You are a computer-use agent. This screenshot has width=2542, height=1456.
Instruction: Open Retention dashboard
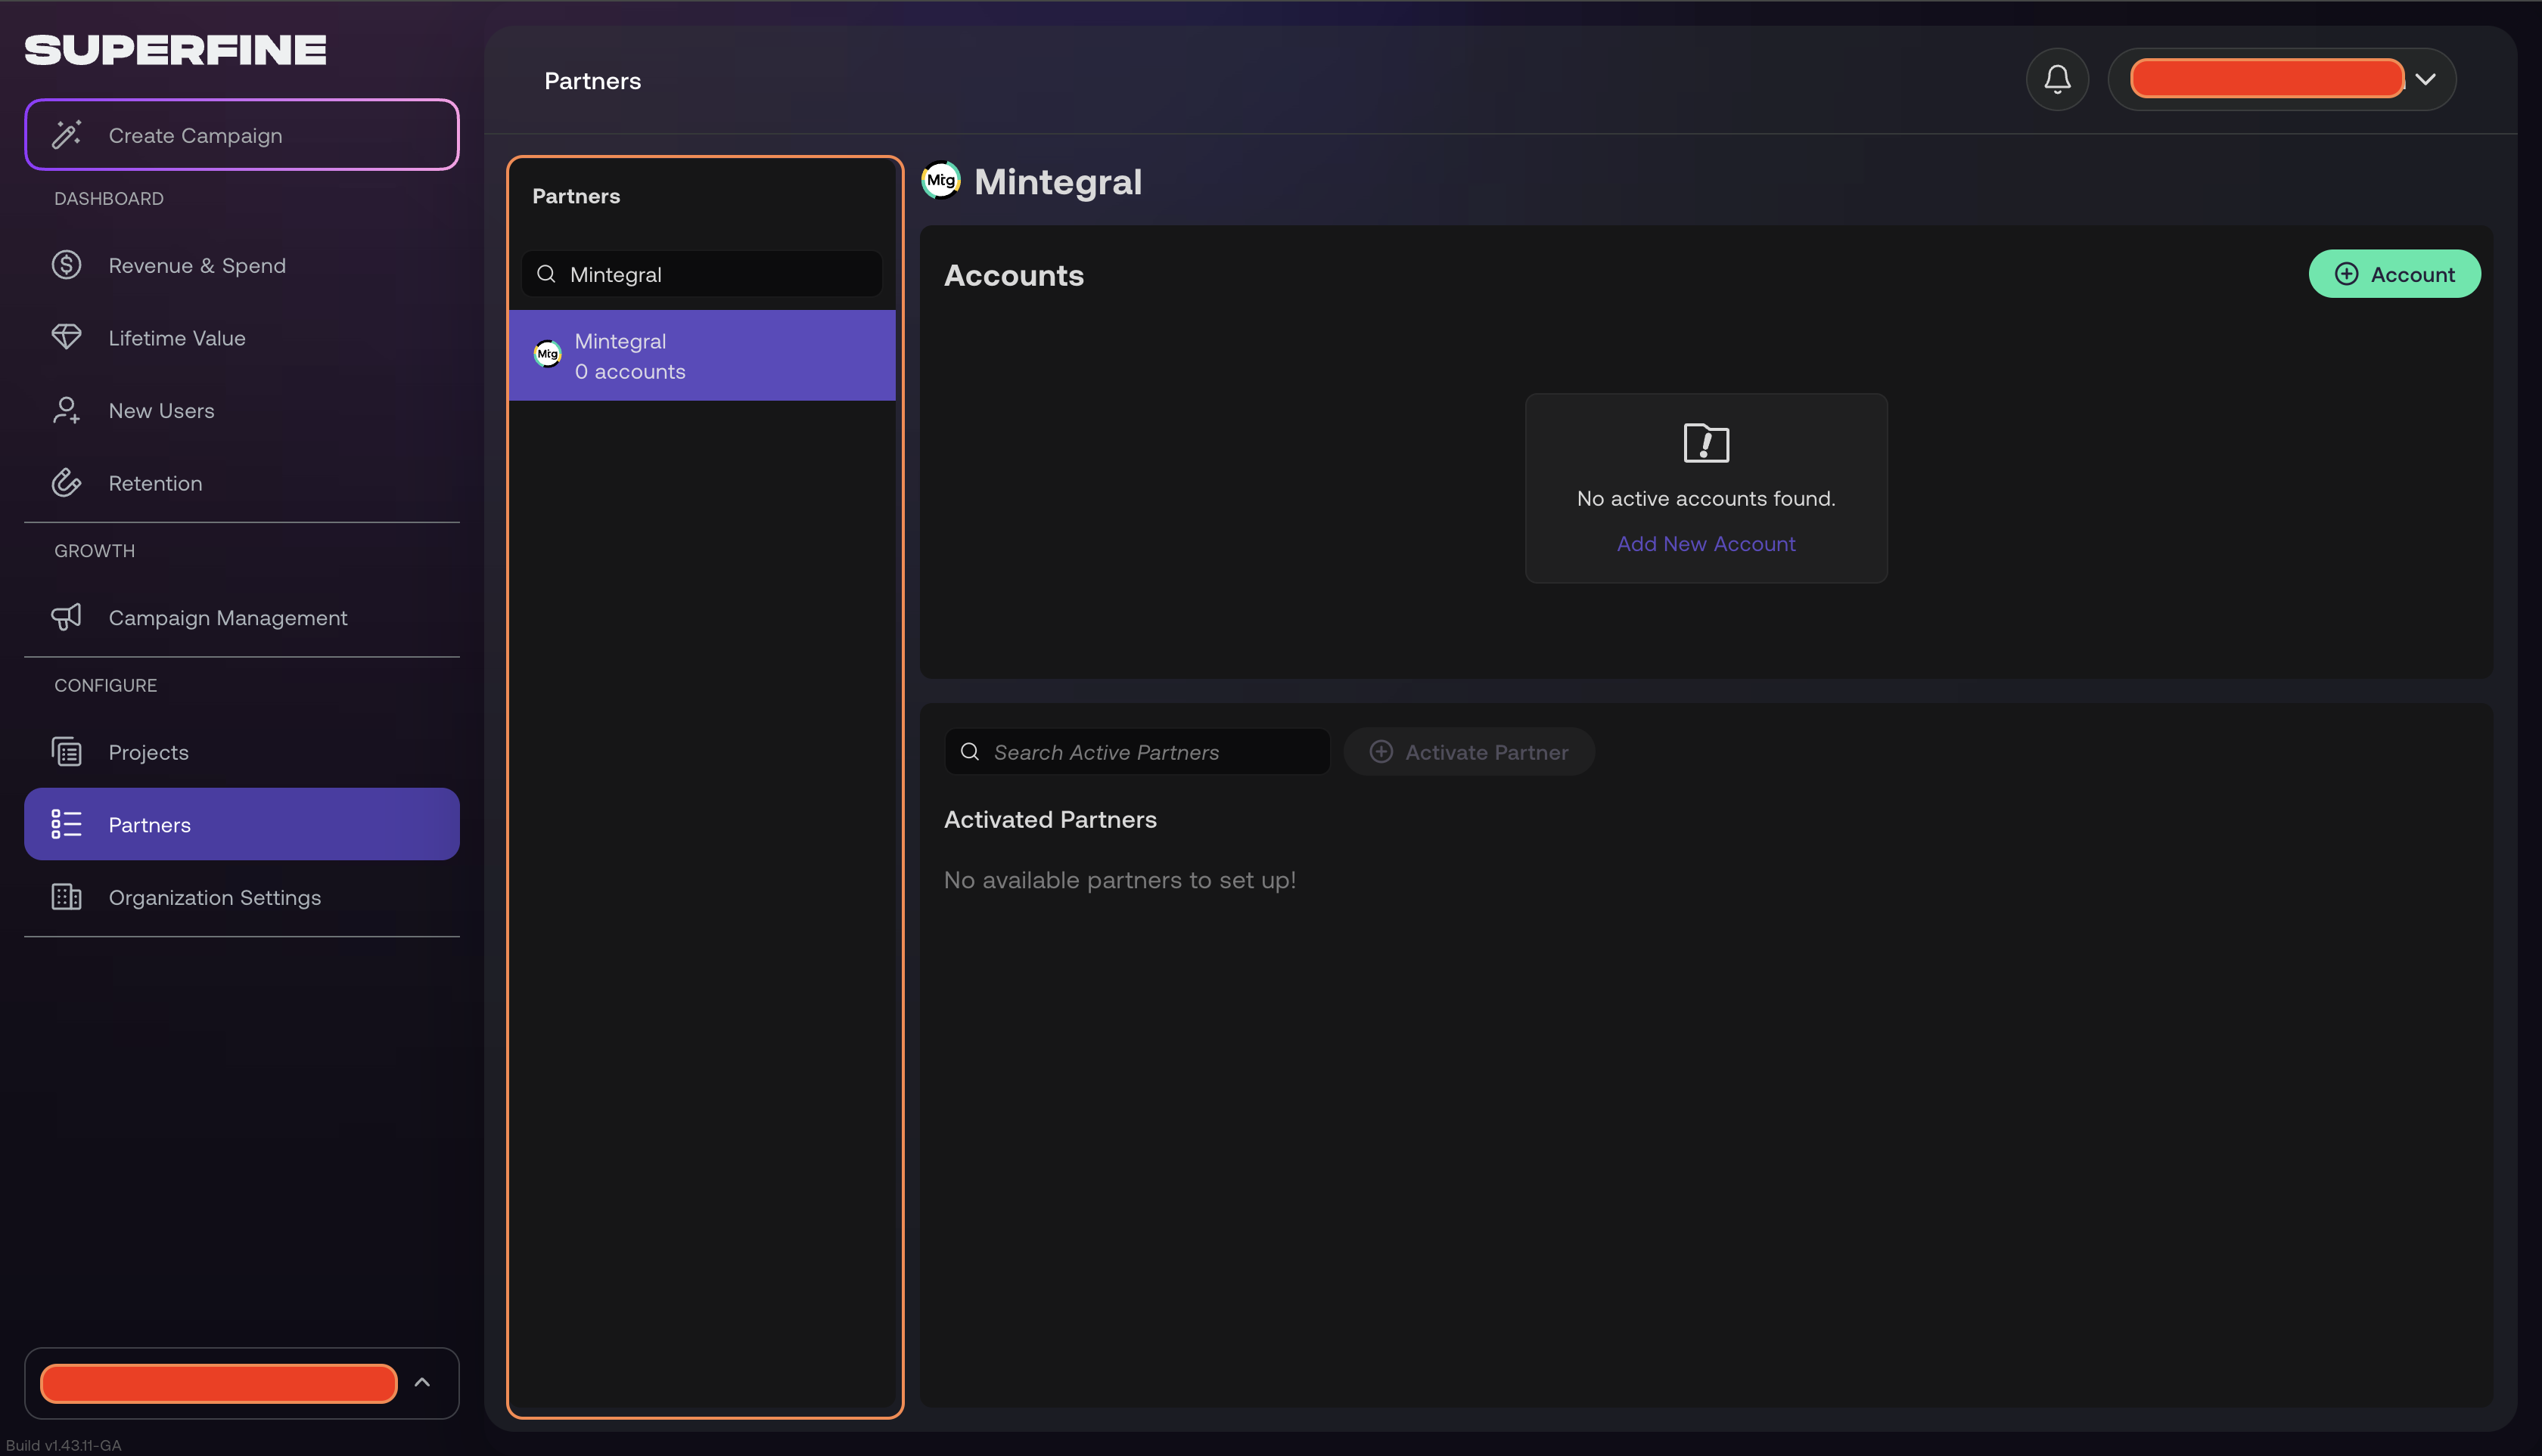tap(241, 483)
